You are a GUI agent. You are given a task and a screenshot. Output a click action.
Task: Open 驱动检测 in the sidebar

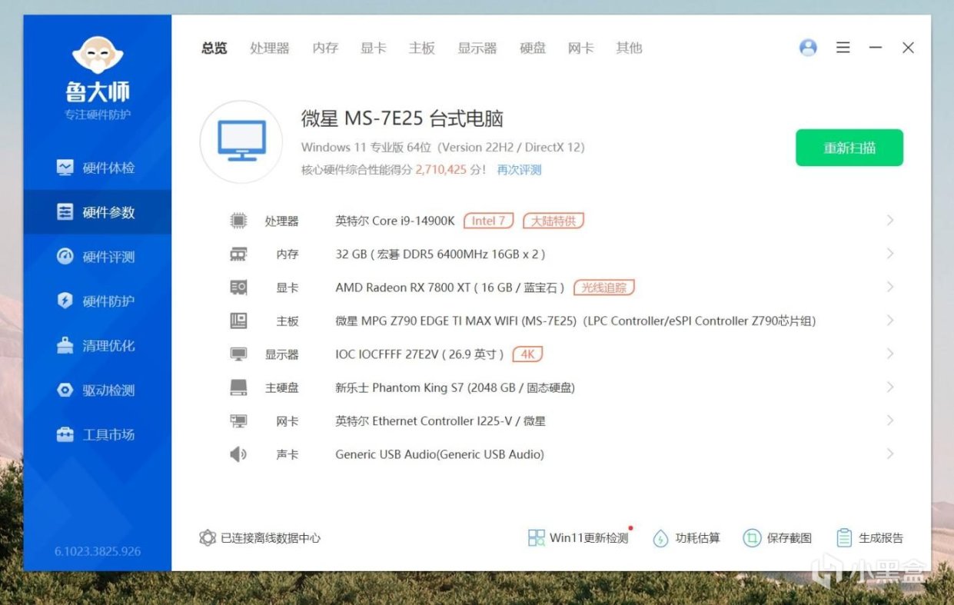click(x=97, y=390)
